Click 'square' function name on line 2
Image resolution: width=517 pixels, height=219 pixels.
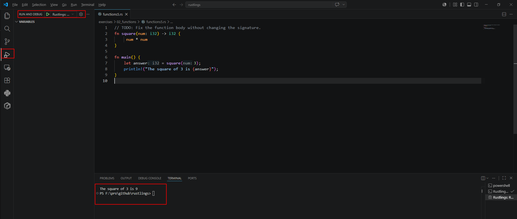point(129,34)
